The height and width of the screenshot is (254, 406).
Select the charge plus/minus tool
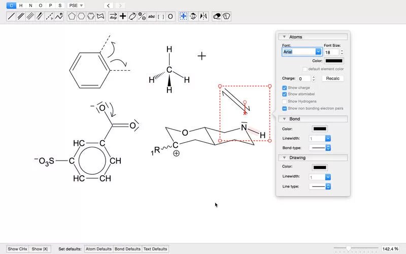142,17
